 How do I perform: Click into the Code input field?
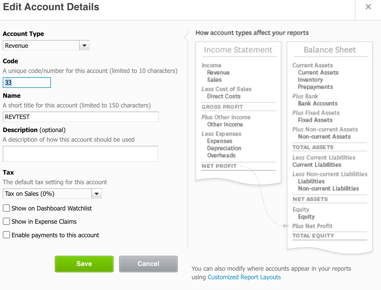point(27,83)
